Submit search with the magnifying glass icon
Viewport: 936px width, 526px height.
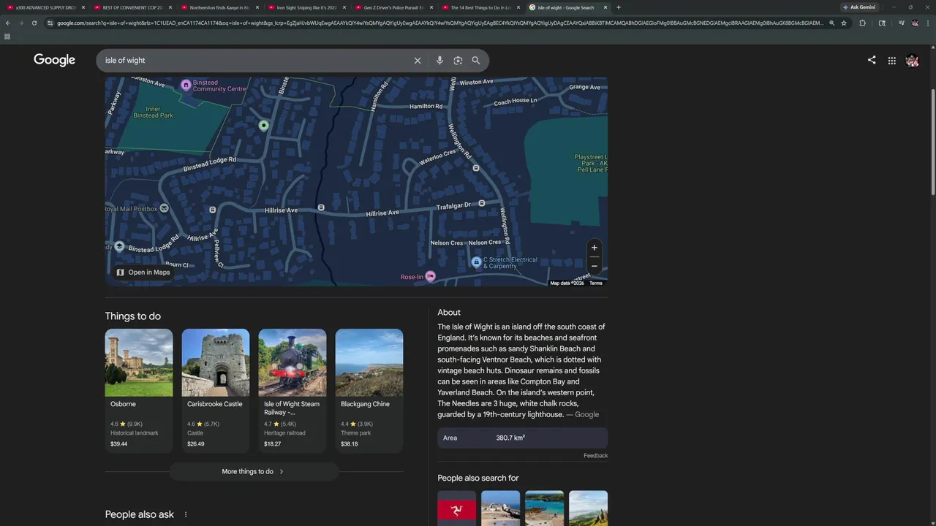pos(476,61)
